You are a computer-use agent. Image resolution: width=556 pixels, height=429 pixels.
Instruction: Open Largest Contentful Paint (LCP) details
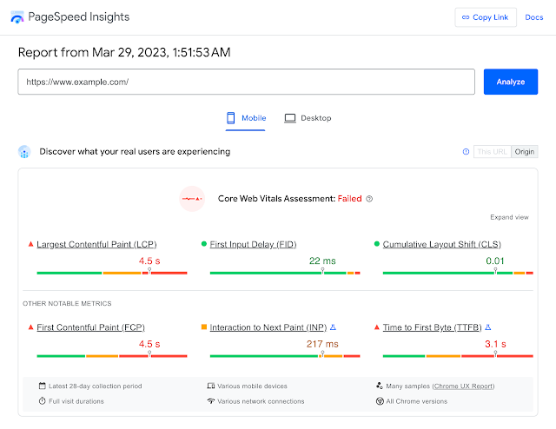(96, 245)
